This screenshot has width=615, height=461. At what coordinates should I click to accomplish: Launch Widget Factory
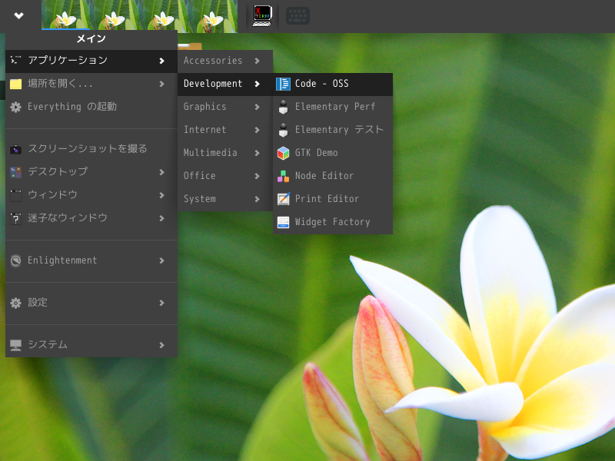click(x=333, y=222)
